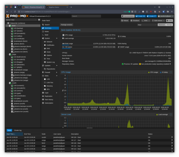Click the DNS globe icon
The height and width of the screenshot is (157, 179).
45,49
